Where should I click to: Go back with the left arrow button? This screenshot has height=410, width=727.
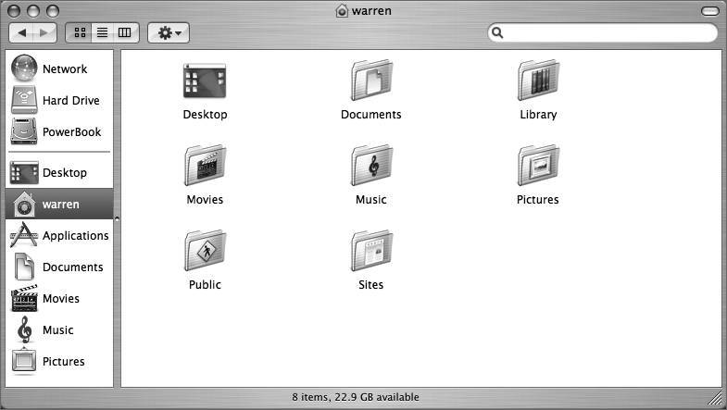[x=21, y=33]
